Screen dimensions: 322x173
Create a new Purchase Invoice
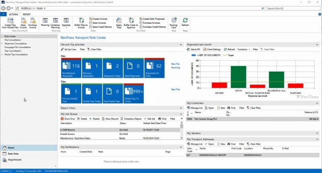(33, 23)
